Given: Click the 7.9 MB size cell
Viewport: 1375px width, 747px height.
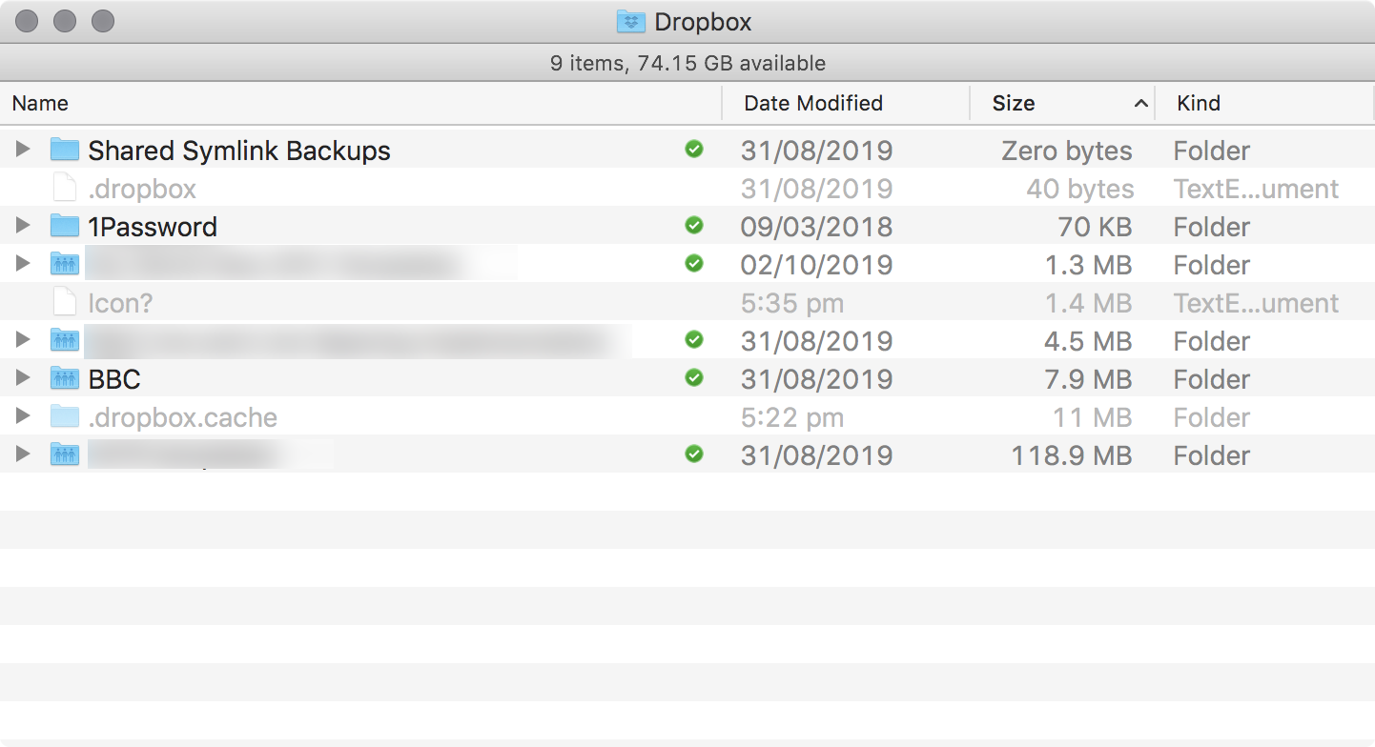Looking at the screenshot, I should [x=1088, y=379].
